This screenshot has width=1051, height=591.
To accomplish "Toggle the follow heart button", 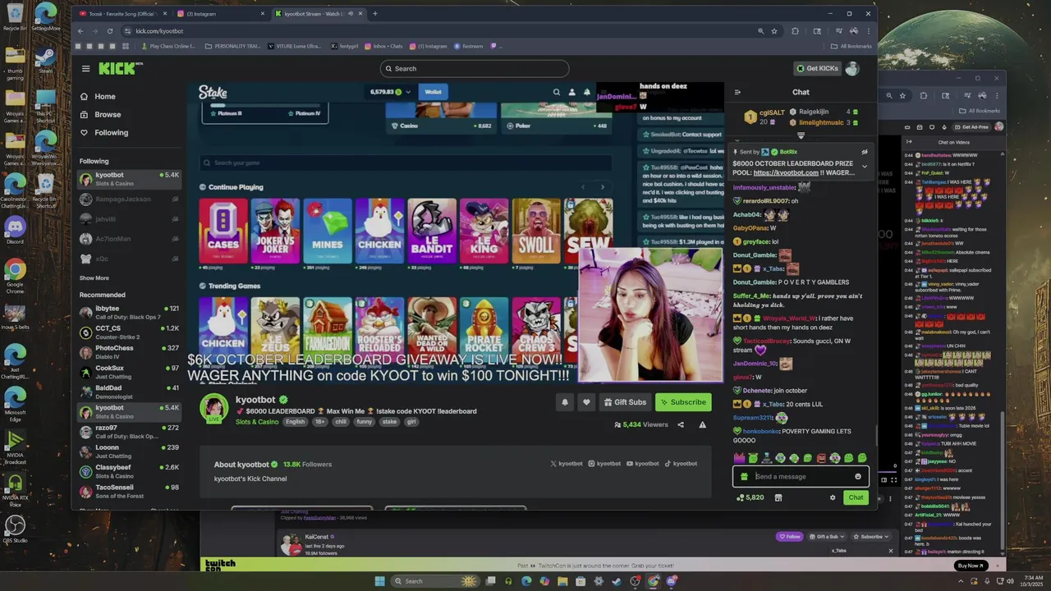I will pyautogui.click(x=586, y=402).
